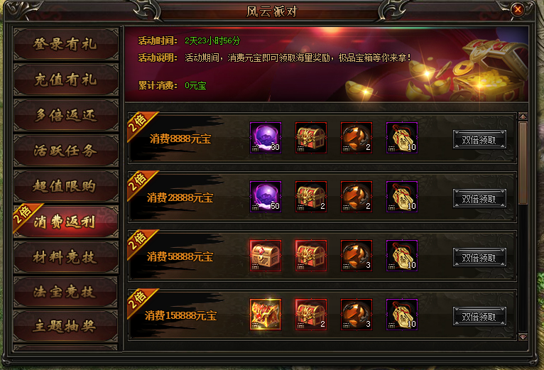Click 双倍领取 button for 158888 tier
This screenshot has height=370, width=544.
(479, 317)
